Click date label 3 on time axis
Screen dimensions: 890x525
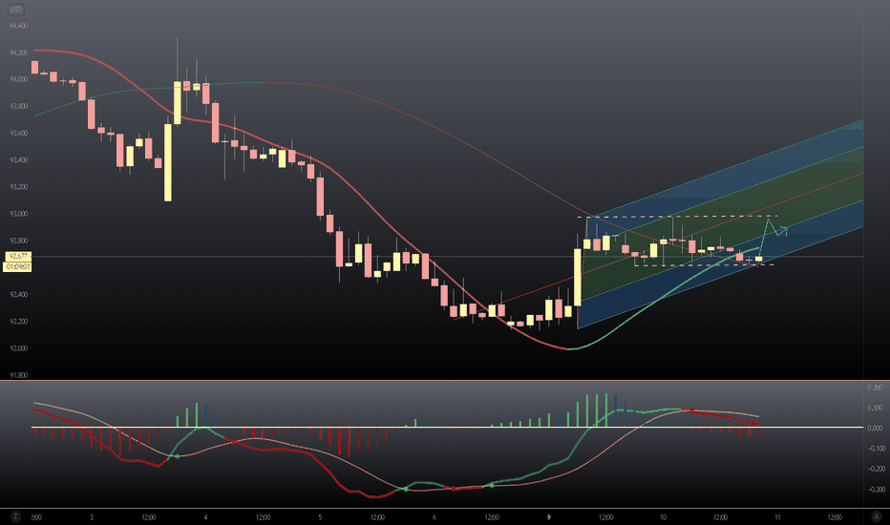tap(92, 517)
